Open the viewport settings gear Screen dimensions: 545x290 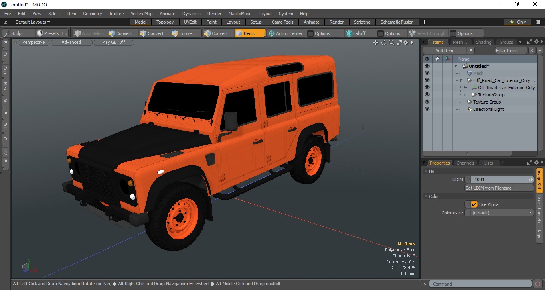pyautogui.click(x=406, y=43)
